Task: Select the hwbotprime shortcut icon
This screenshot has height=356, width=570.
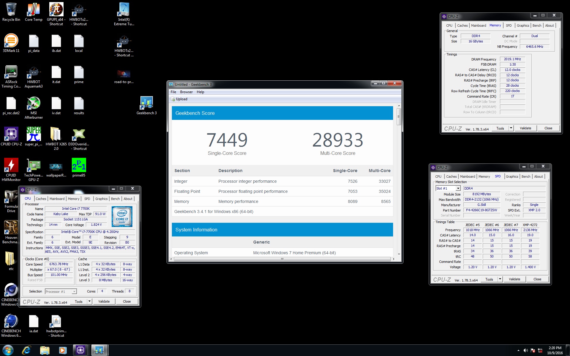Action: click(x=56, y=325)
